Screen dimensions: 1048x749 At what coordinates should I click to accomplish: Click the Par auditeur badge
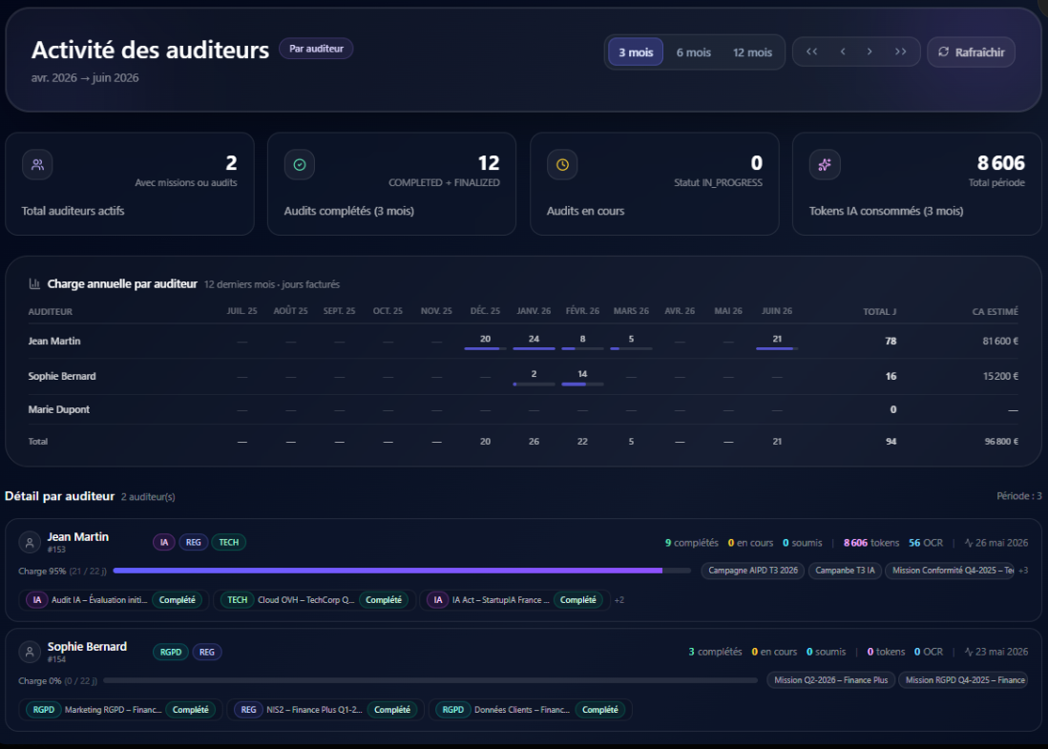[x=316, y=49]
